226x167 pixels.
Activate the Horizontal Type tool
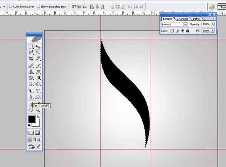tap(38, 91)
